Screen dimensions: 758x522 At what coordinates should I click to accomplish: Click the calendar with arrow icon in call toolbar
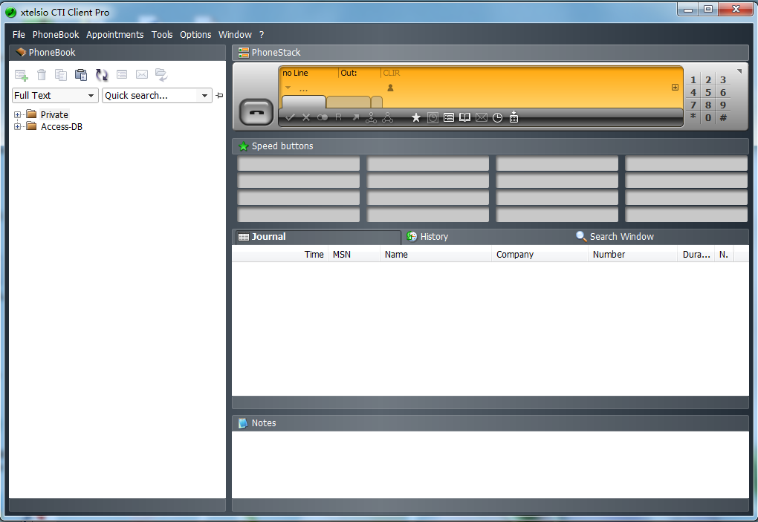click(x=514, y=117)
